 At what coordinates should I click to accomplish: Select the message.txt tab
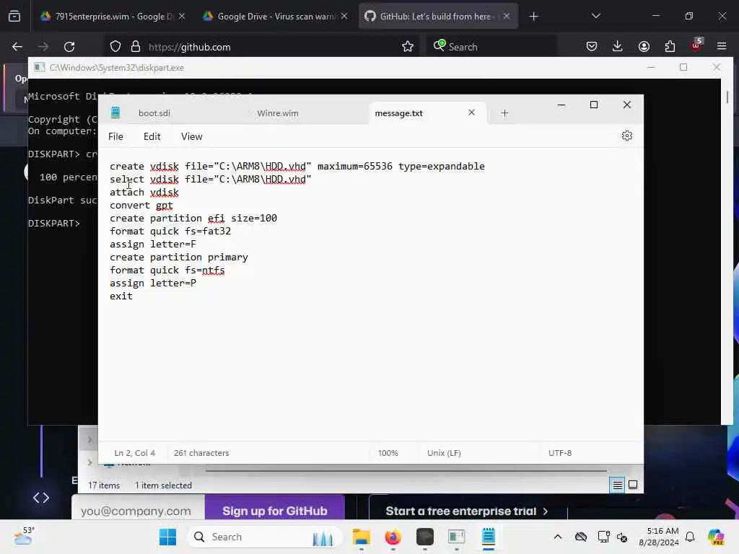[x=398, y=113]
